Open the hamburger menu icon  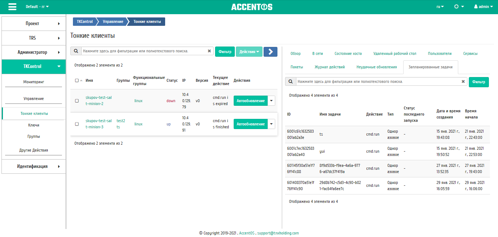(x=12, y=7)
